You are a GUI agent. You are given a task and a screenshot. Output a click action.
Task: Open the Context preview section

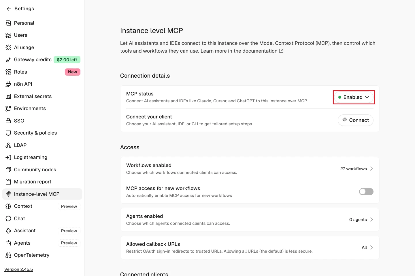coord(42,206)
